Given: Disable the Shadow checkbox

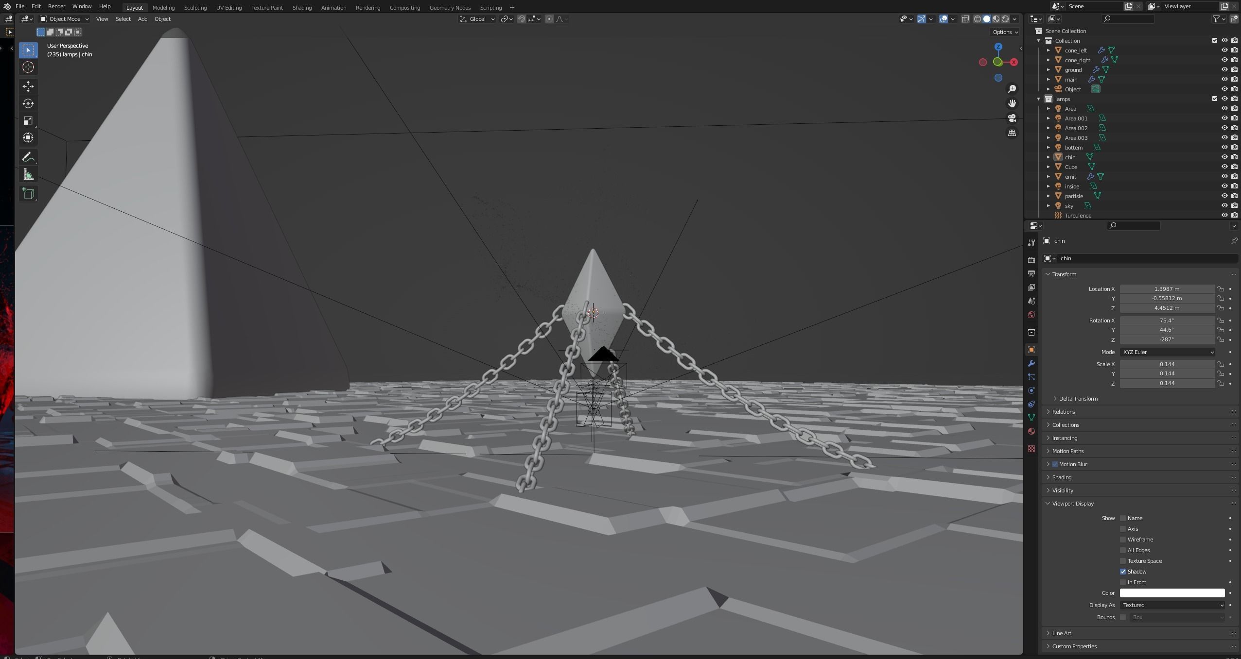Looking at the screenshot, I should pyautogui.click(x=1123, y=572).
